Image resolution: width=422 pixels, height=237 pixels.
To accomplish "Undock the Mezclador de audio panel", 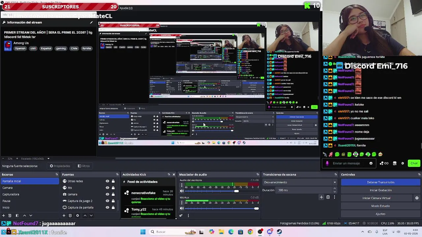I will click(258, 174).
